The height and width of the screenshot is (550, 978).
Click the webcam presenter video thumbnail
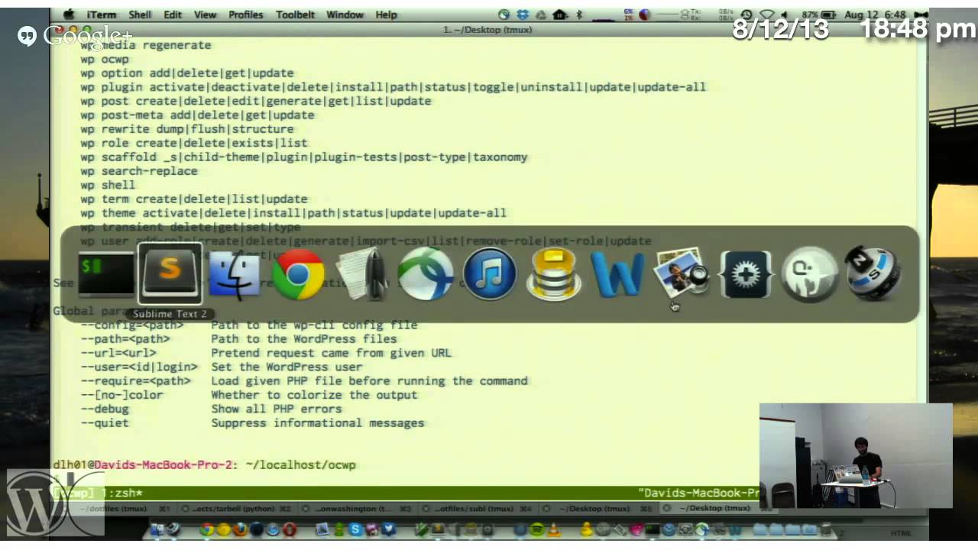pyautogui.click(x=856, y=455)
